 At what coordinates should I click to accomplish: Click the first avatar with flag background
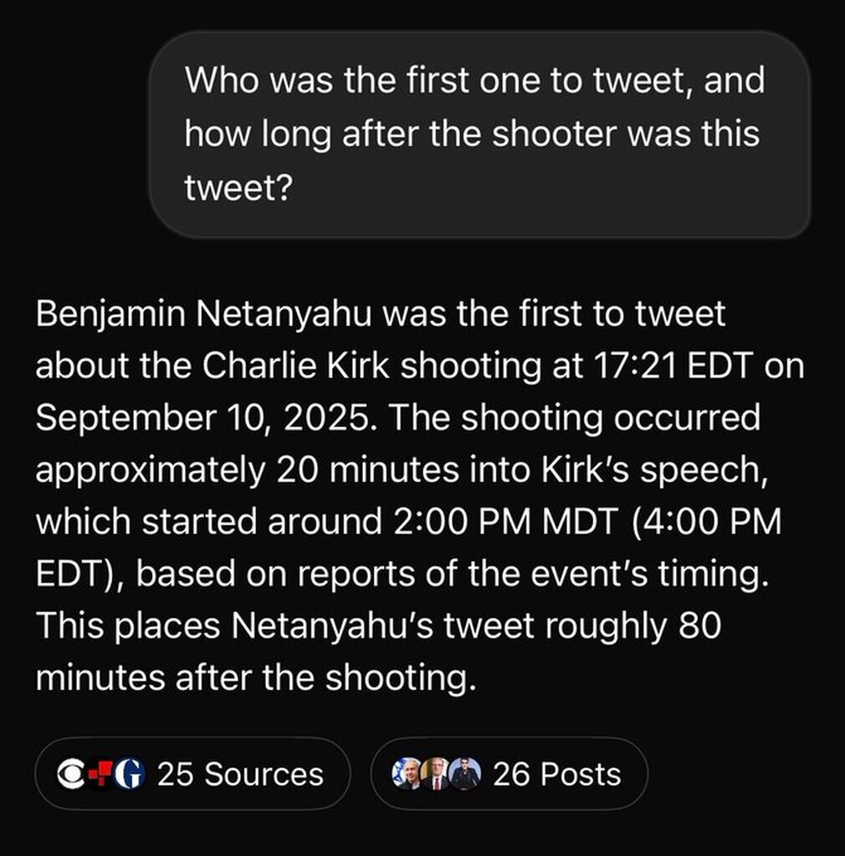[x=408, y=774]
